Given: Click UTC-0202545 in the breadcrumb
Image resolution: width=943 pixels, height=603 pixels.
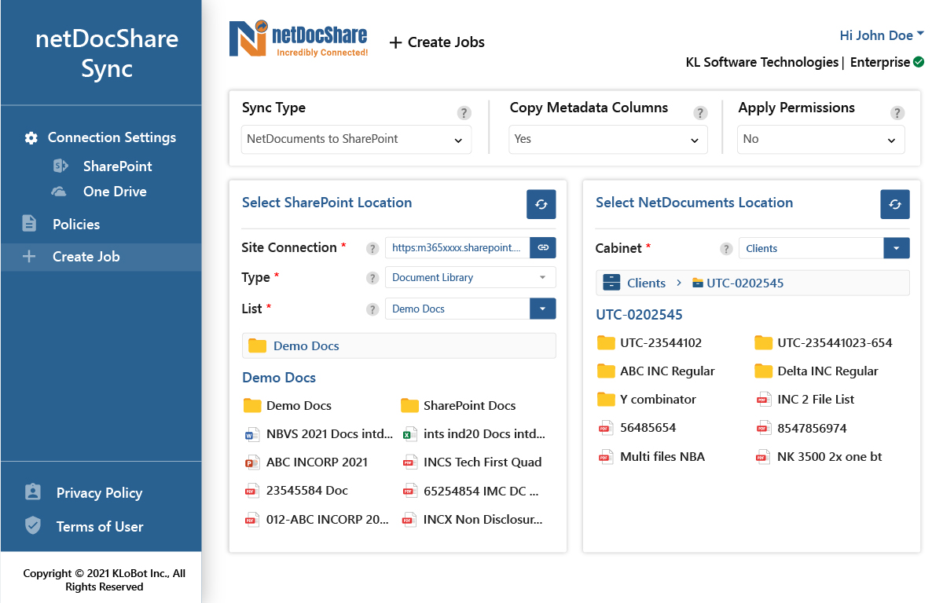Looking at the screenshot, I should tap(745, 283).
